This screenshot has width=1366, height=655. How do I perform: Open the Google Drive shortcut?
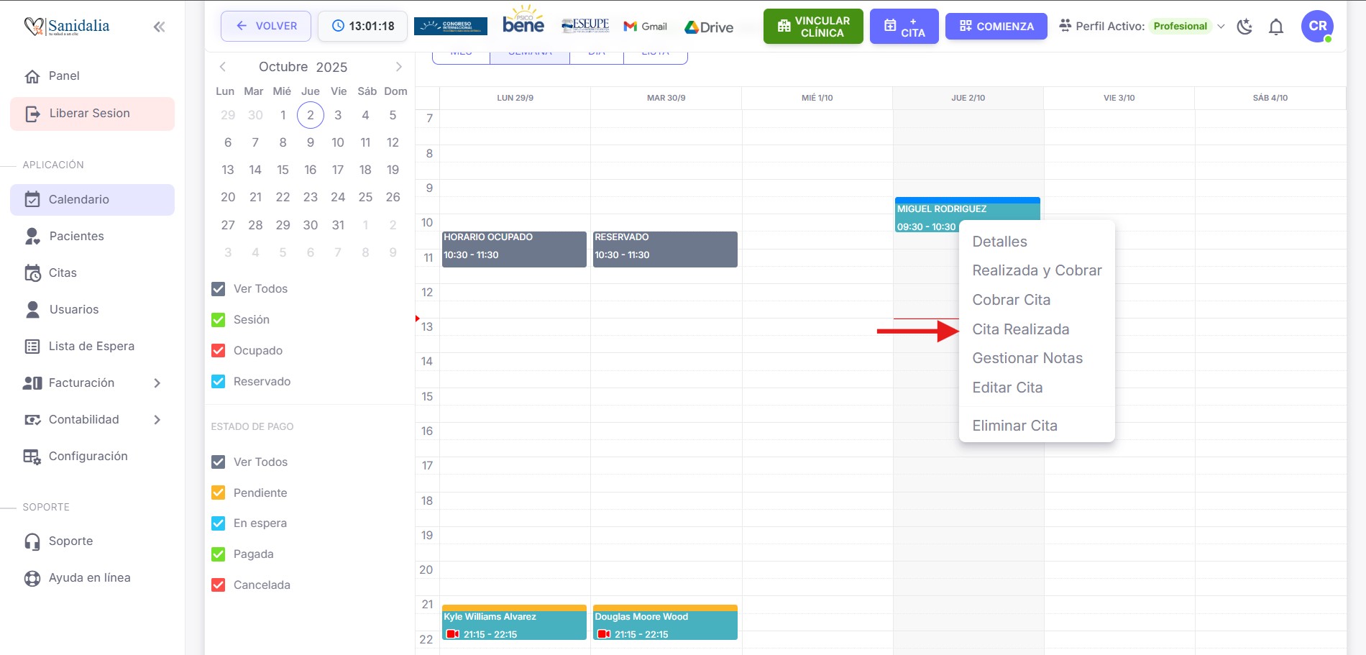coord(709,27)
